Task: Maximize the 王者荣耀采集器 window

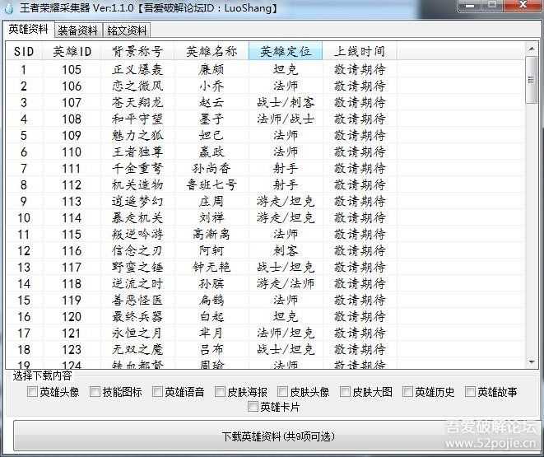Action: [x=493, y=5]
